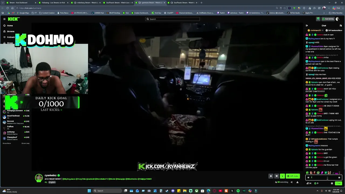Open the Chat browser button in toolbar
The height and width of the screenshot is (194, 345).
pos(336,8)
